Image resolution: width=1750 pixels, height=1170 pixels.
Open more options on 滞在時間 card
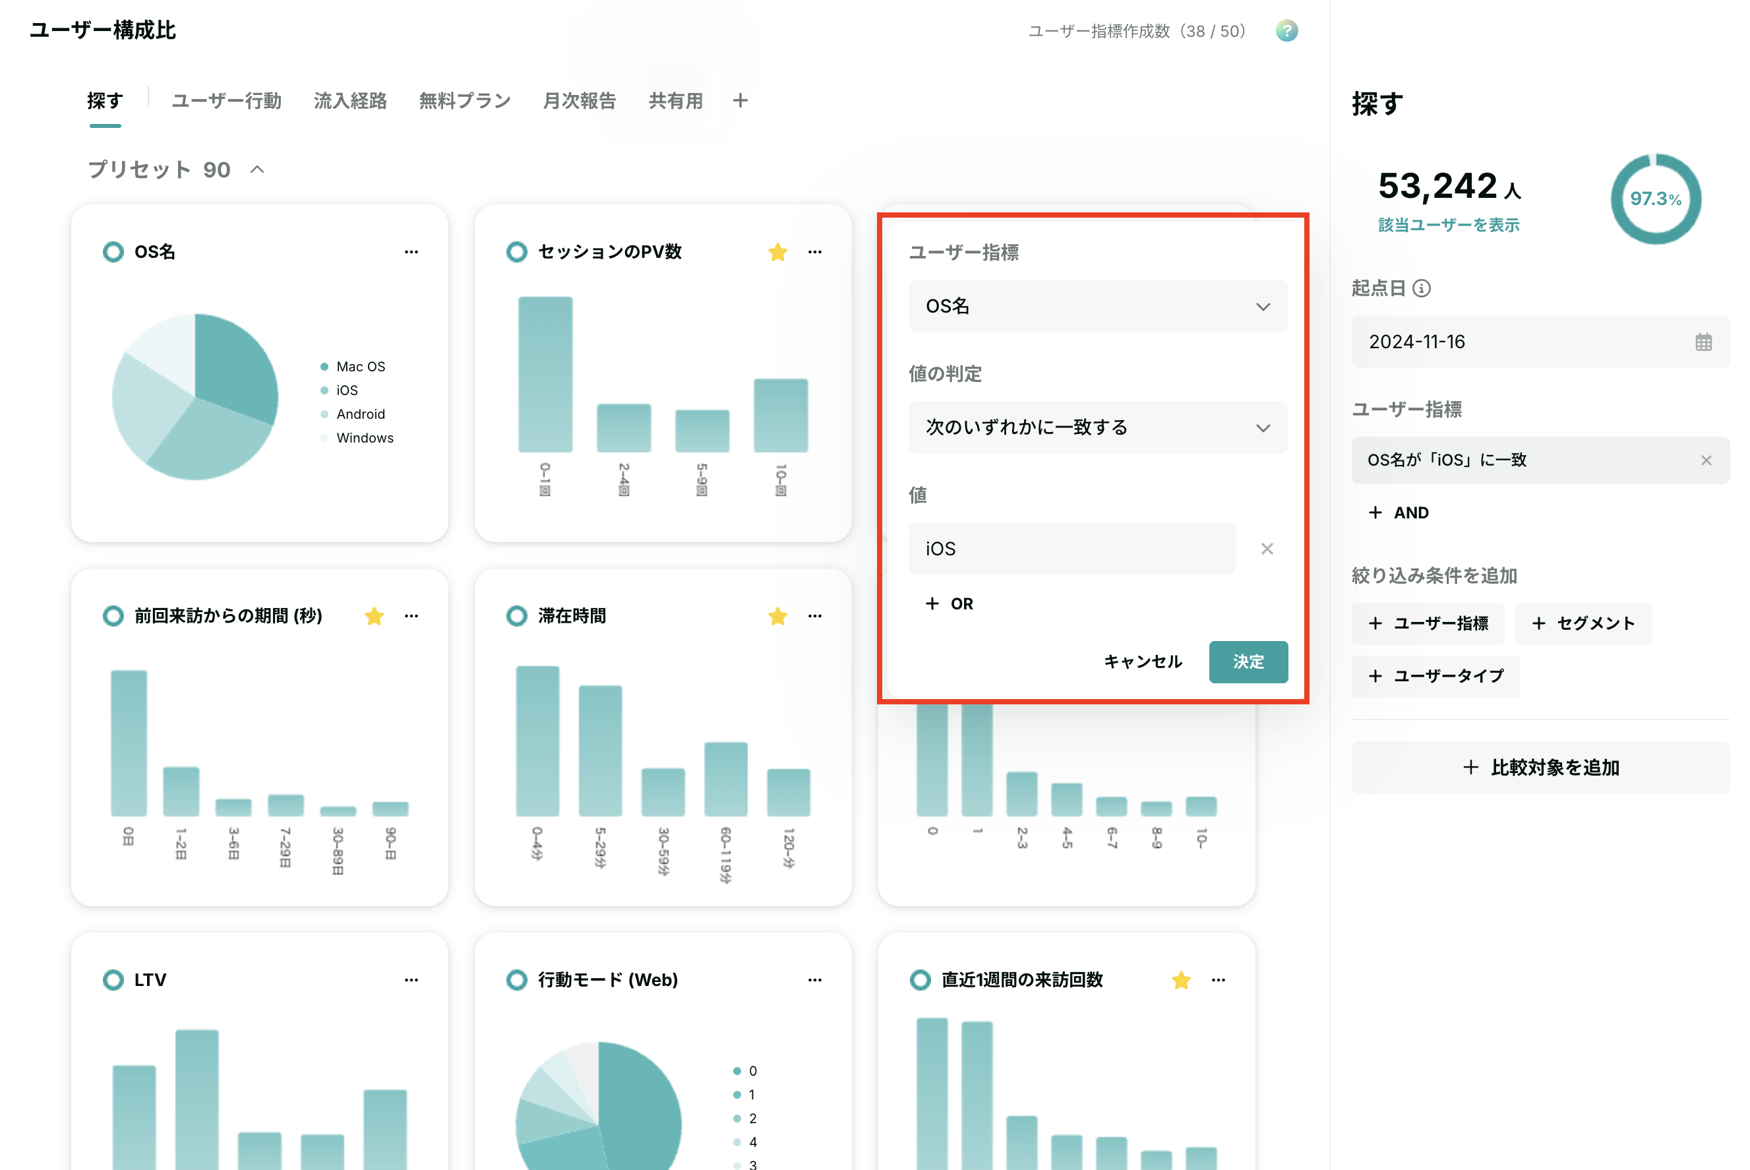click(814, 617)
